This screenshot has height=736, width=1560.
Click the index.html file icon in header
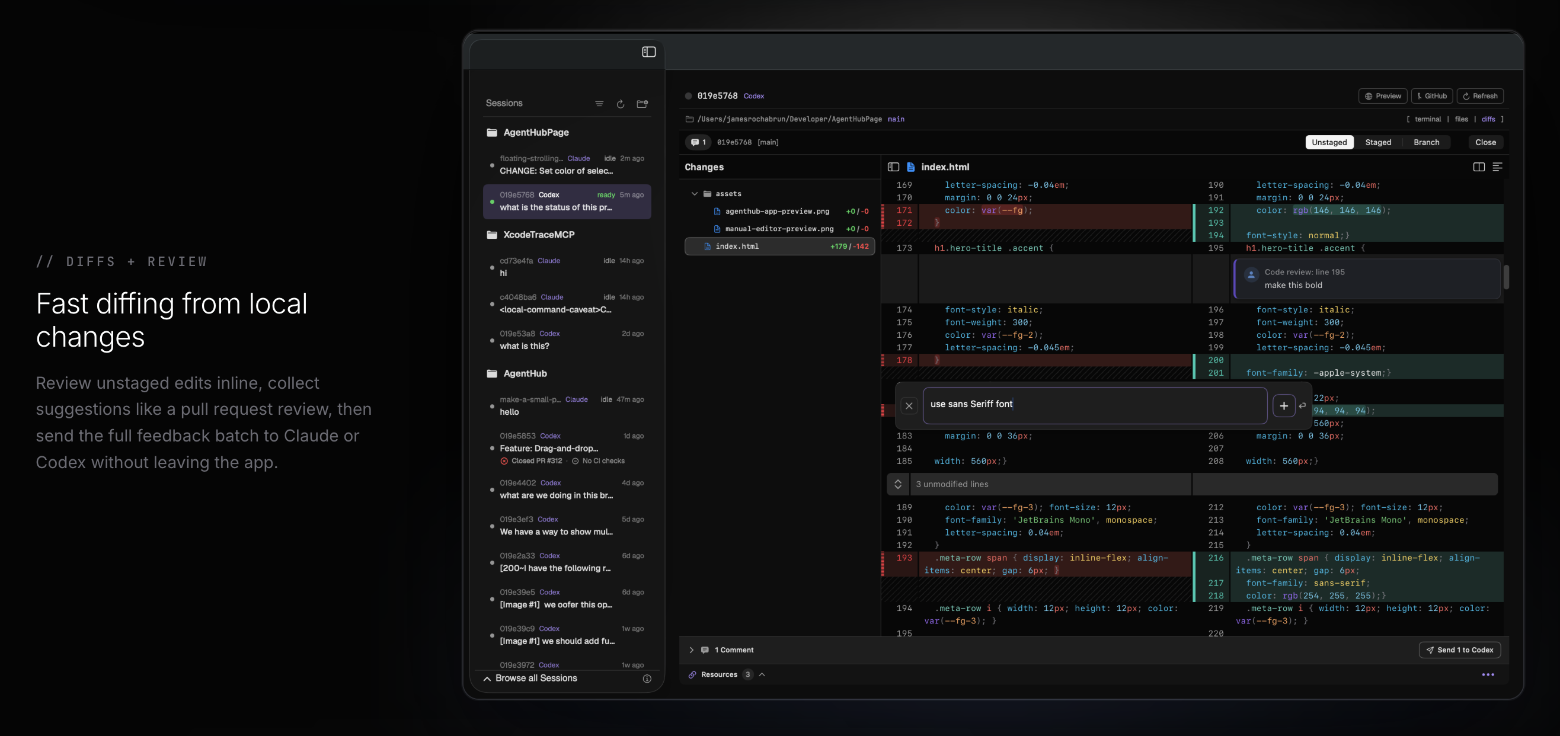coord(910,167)
